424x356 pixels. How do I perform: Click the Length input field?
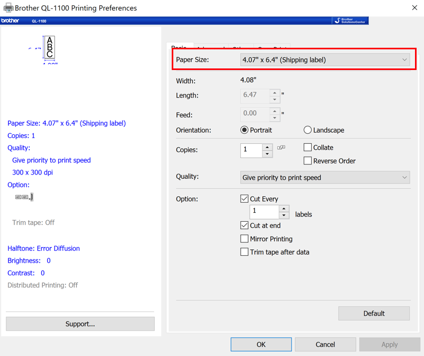pos(255,96)
